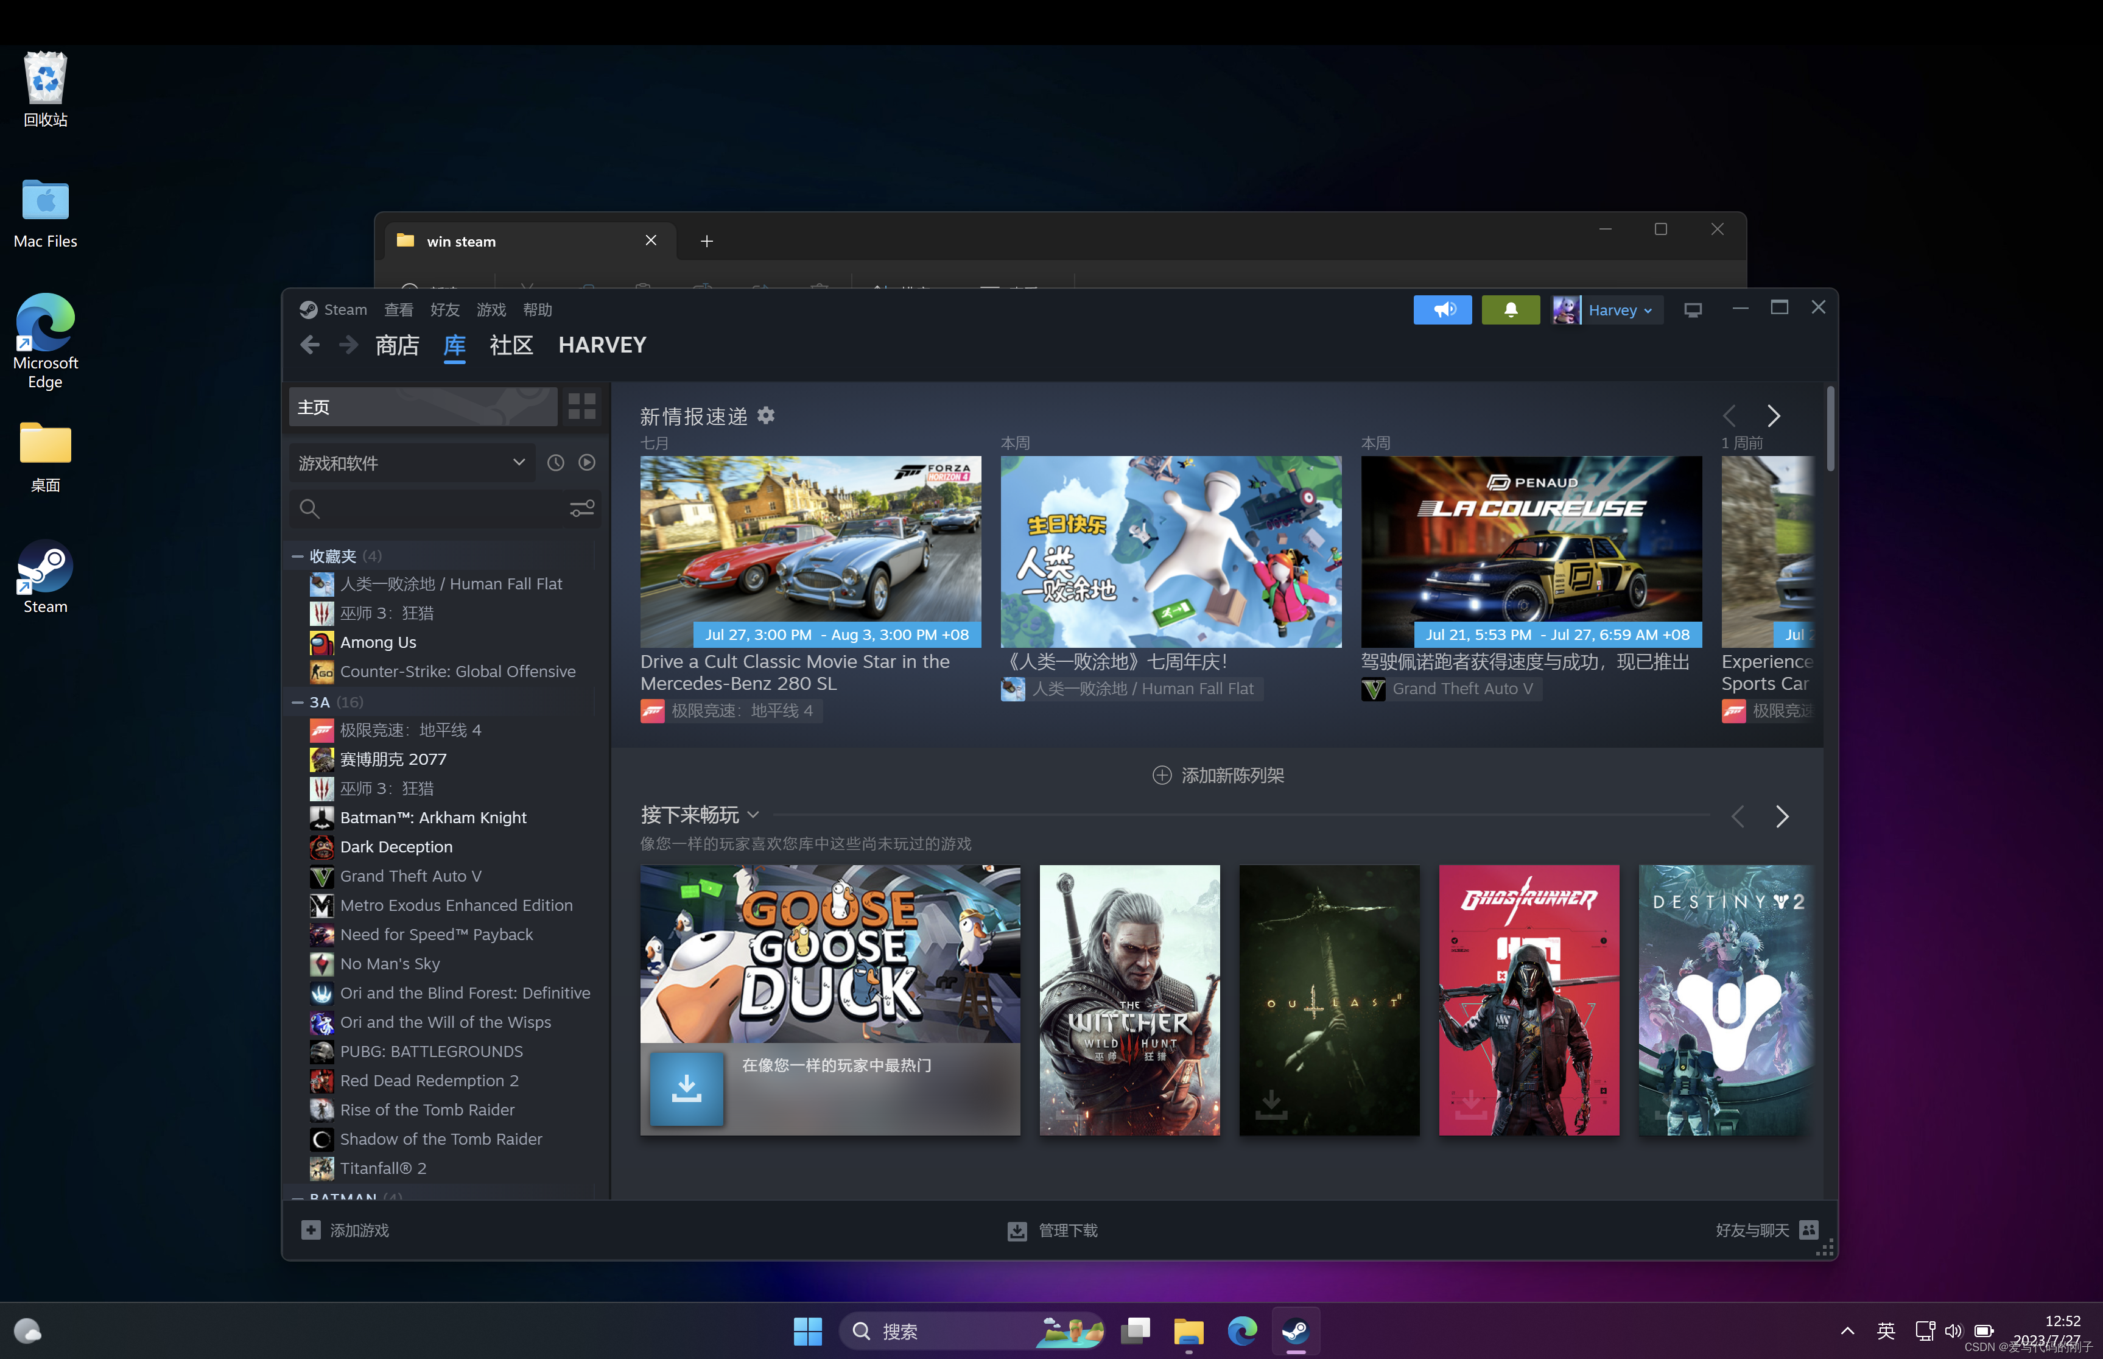Click the main content vertical scrollbar
The image size is (2103, 1359).
tap(1831, 429)
